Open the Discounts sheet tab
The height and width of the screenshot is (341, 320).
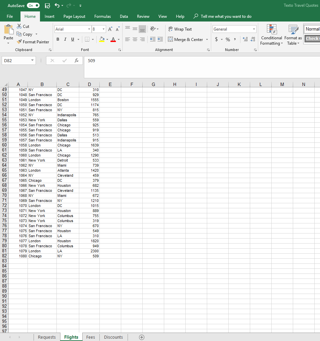tap(113, 337)
